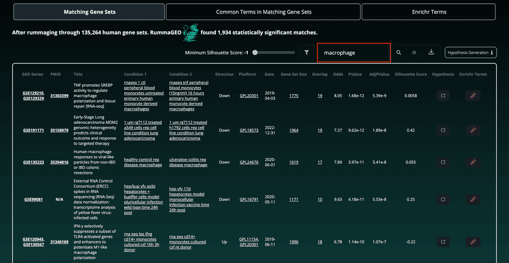This screenshot has width=509, height=263.
Task: Click date cell 2022-12-31
Action: (270, 130)
